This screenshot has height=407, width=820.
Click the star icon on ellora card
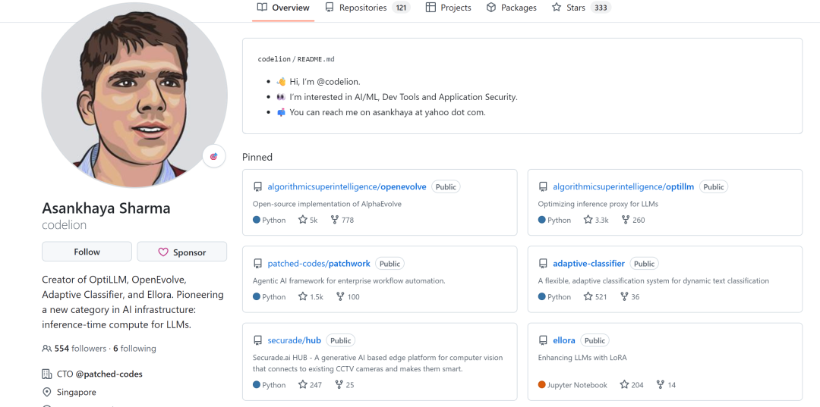click(624, 385)
